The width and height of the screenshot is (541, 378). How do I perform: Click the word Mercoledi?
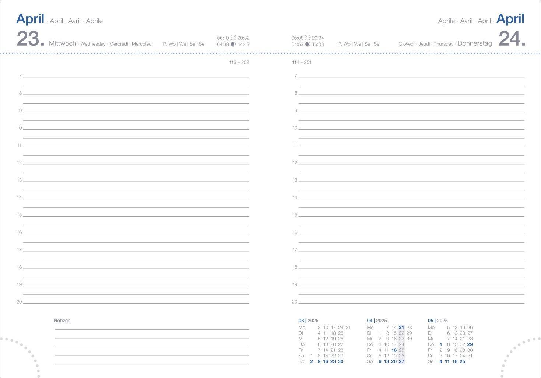pyautogui.click(x=142, y=44)
